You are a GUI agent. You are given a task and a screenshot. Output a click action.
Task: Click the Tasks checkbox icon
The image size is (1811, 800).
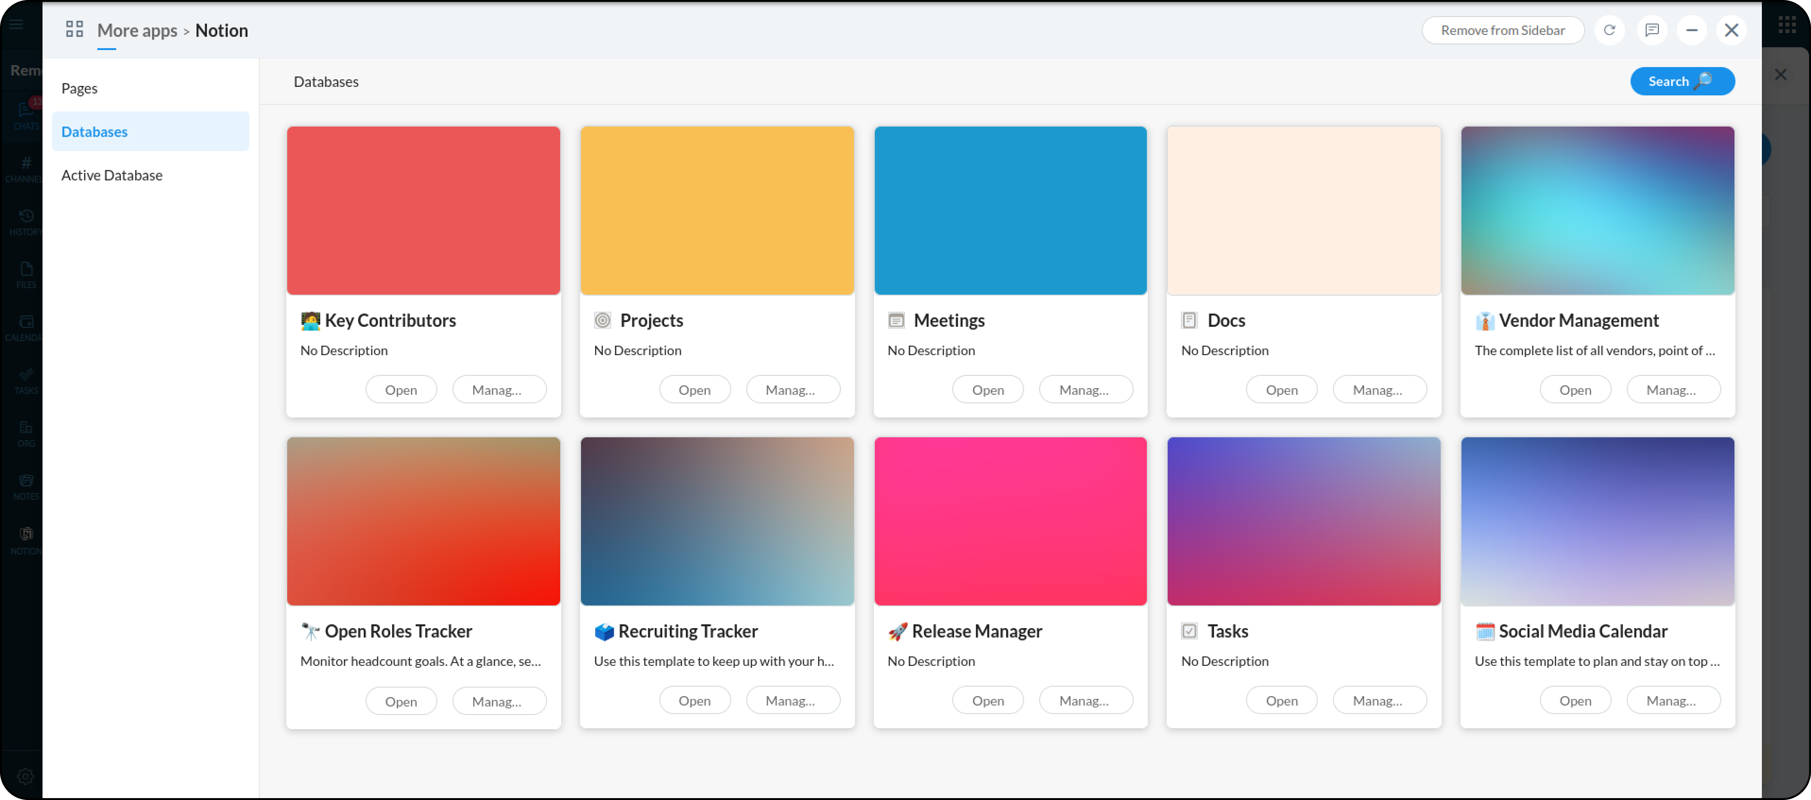pyautogui.click(x=1189, y=631)
